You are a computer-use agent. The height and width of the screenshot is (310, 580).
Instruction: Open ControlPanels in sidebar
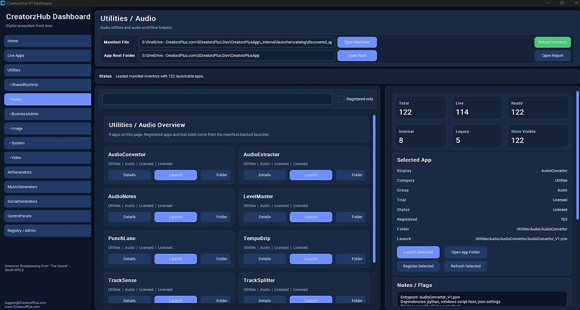48,216
